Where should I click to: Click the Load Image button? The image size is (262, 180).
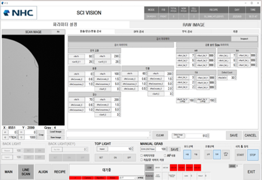pos(55,132)
